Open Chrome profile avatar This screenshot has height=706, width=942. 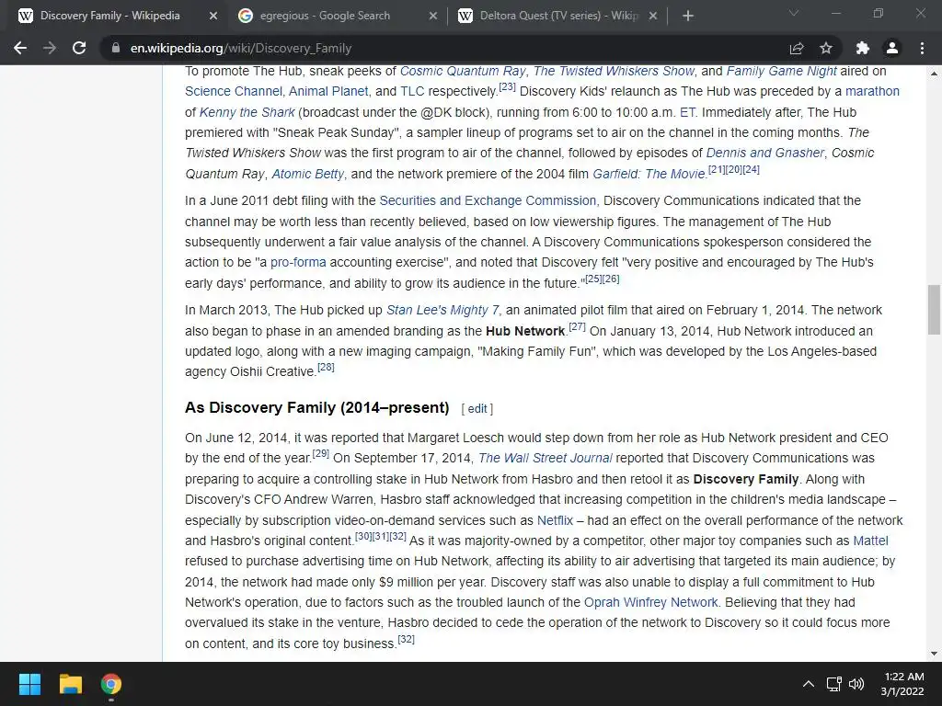(892, 48)
